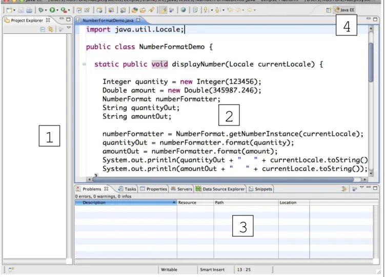Click the editor horizontal scrollbar
The height and width of the screenshot is (277, 385).
point(223,180)
